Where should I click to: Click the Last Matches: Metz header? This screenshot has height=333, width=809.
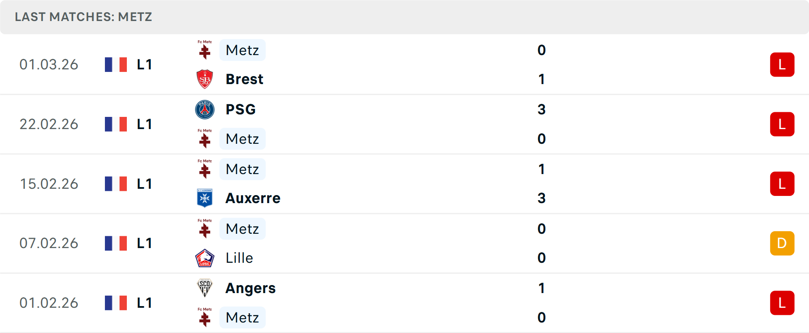coord(83,17)
